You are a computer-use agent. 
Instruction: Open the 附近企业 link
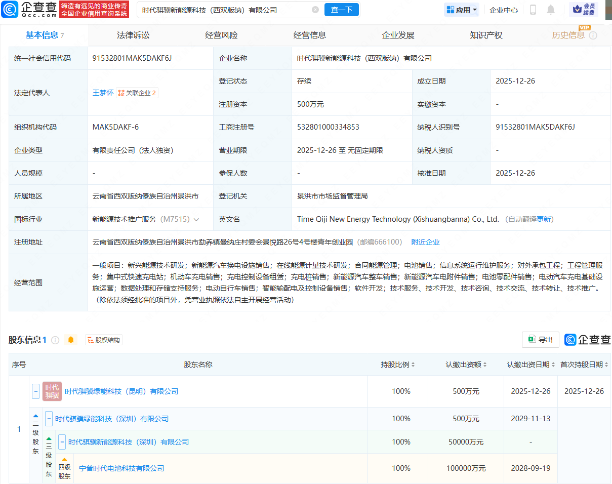click(425, 242)
